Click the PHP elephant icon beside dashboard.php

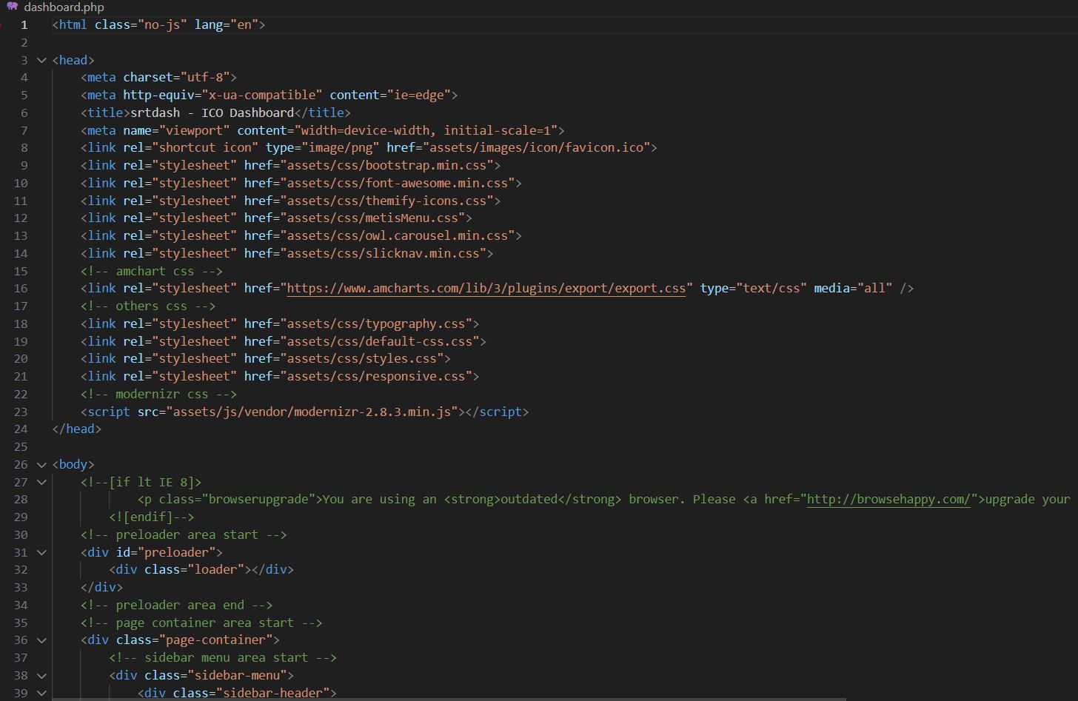(12, 7)
